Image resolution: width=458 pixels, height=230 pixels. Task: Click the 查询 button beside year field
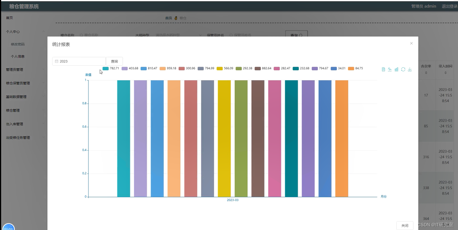pyautogui.click(x=114, y=61)
